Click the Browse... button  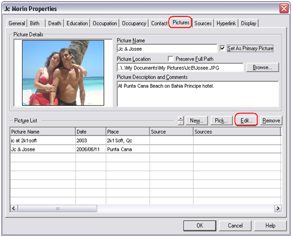click(262, 67)
